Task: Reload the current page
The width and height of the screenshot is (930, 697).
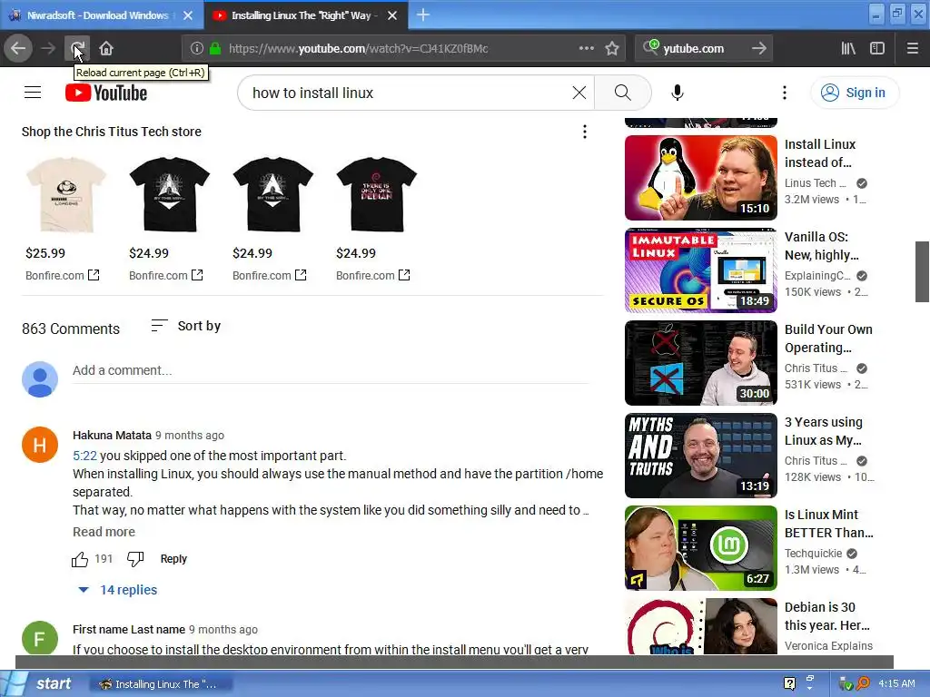Action: (77, 48)
